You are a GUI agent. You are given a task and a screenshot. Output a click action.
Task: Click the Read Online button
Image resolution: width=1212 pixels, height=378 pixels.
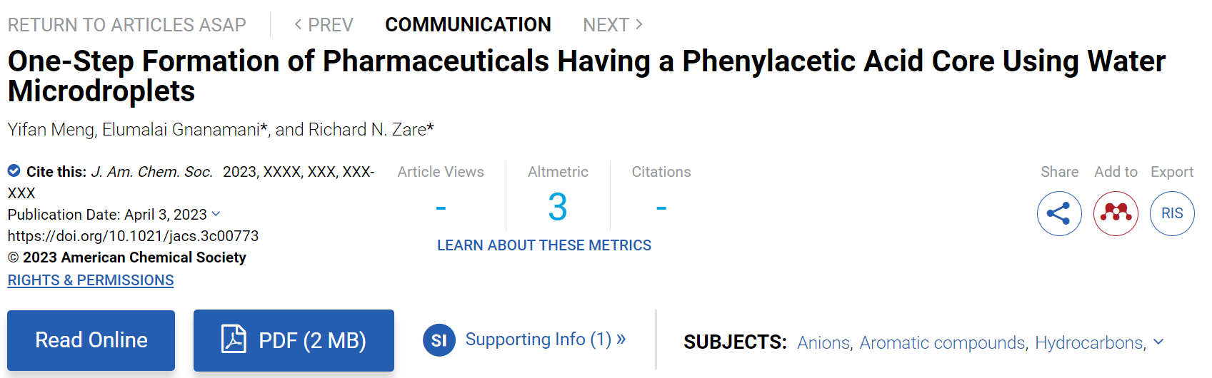click(x=91, y=340)
